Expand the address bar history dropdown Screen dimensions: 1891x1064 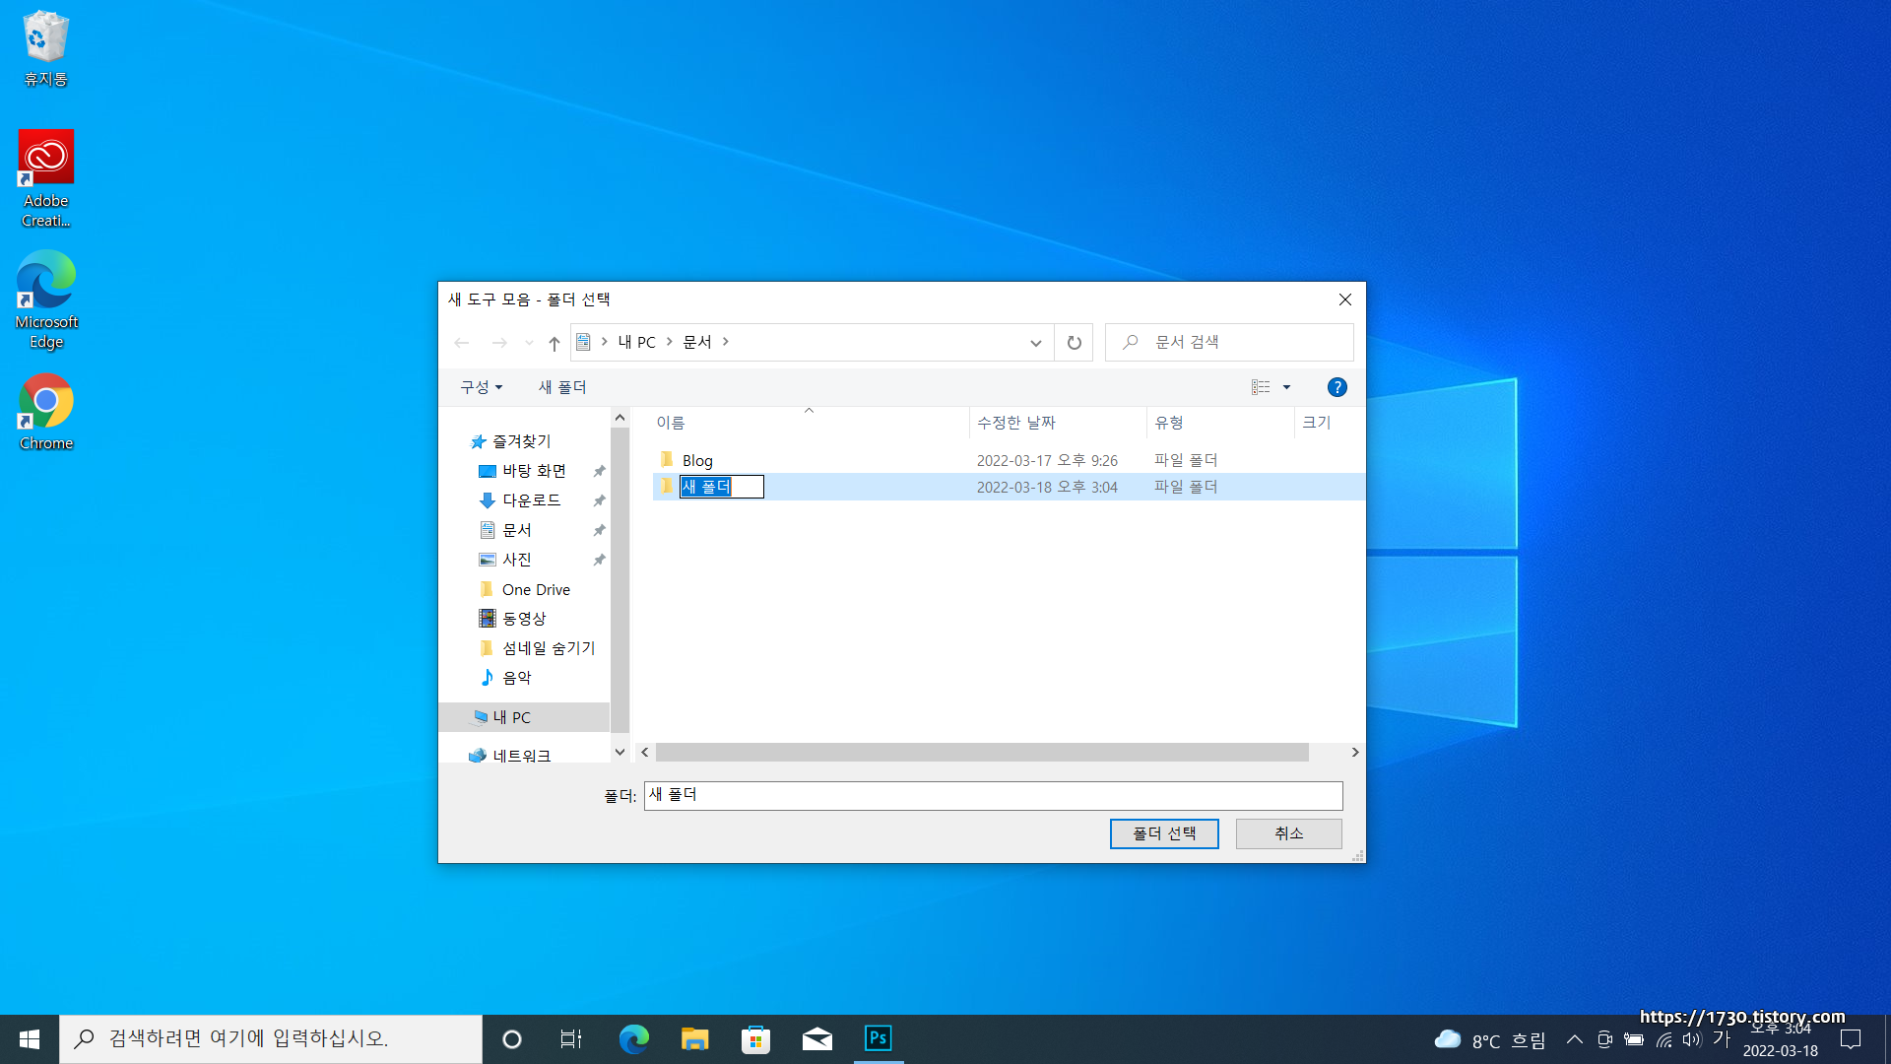[x=1035, y=343]
